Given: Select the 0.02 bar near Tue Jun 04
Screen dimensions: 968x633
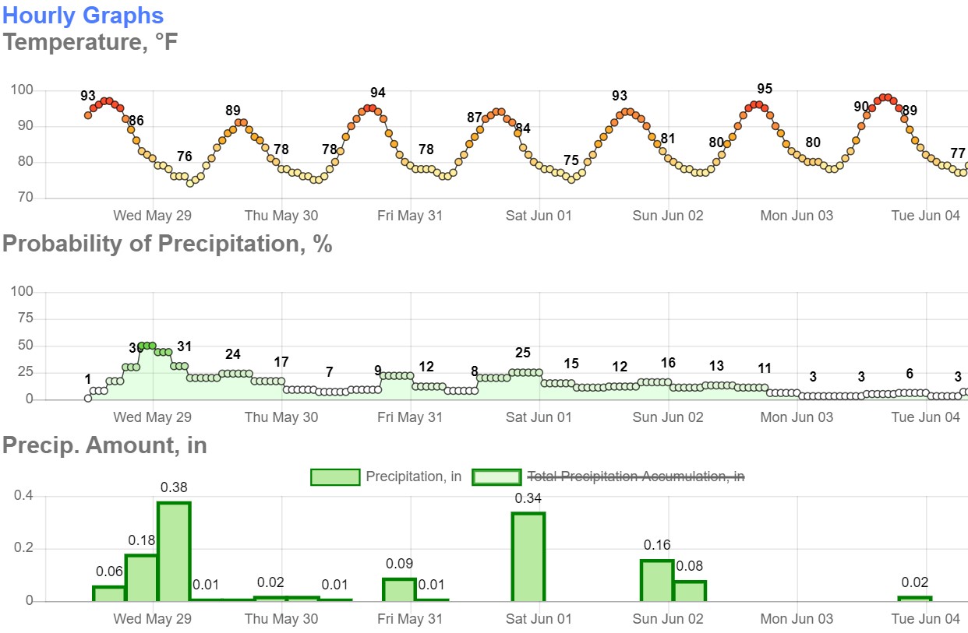Looking at the screenshot, I should tap(915, 599).
